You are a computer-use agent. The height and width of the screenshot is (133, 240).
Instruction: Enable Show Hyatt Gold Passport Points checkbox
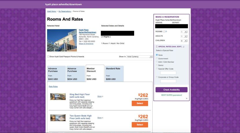48,57
